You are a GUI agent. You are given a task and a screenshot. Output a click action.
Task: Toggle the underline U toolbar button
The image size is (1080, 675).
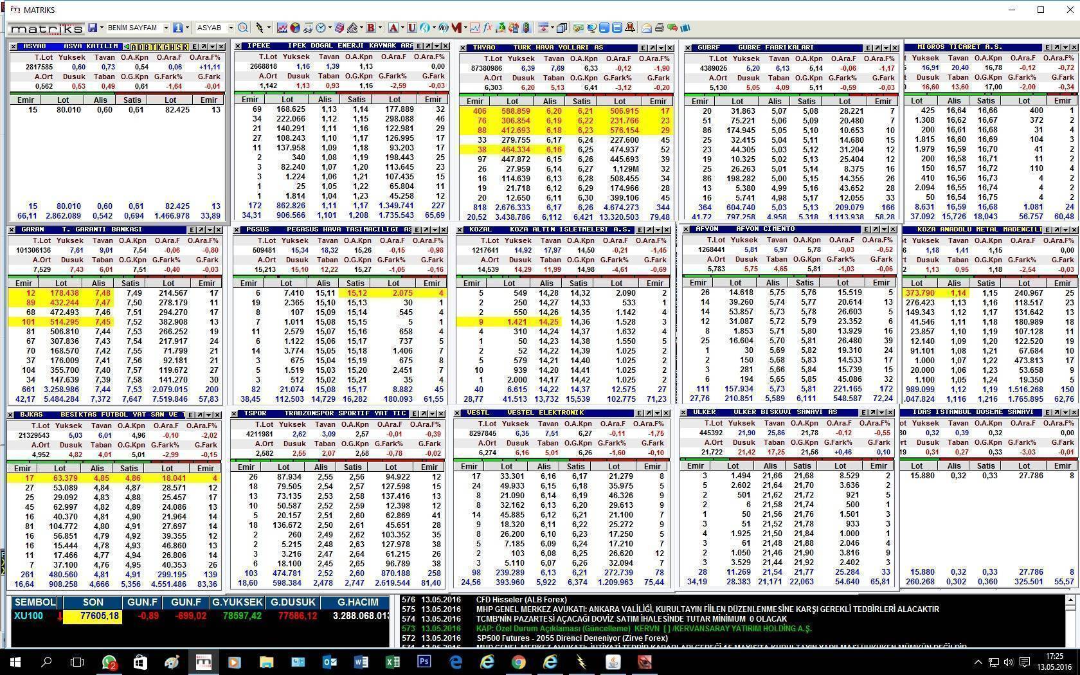click(411, 28)
